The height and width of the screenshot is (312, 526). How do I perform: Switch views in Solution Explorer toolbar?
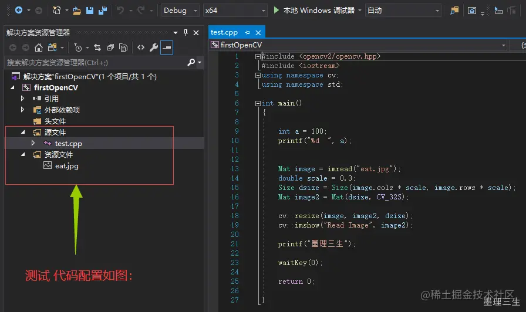(52, 48)
